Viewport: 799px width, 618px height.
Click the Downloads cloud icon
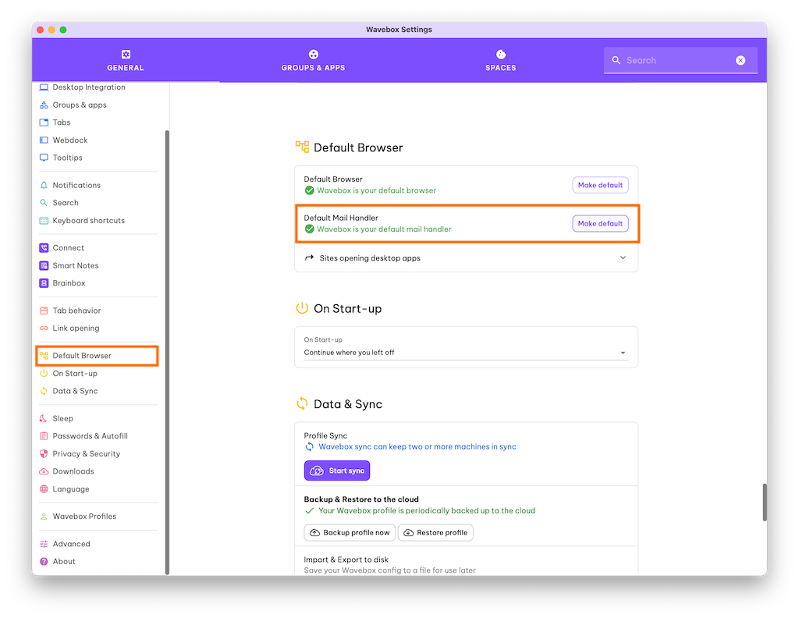[x=44, y=471]
